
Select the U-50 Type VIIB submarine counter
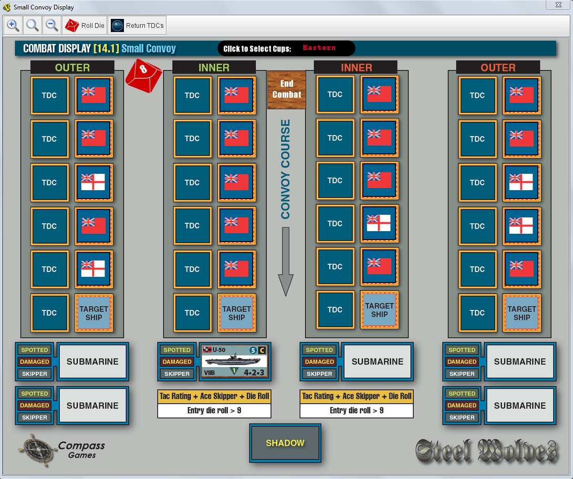(x=235, y=361)
